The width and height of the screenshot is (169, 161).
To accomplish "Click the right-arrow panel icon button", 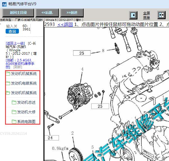I will tap(133, 15).
